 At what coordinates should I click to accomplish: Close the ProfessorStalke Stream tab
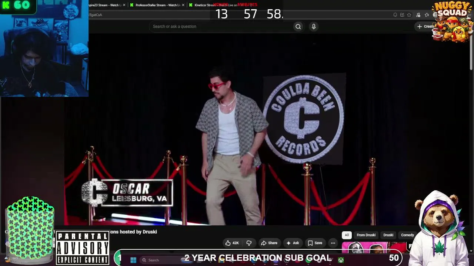(183, 5)
